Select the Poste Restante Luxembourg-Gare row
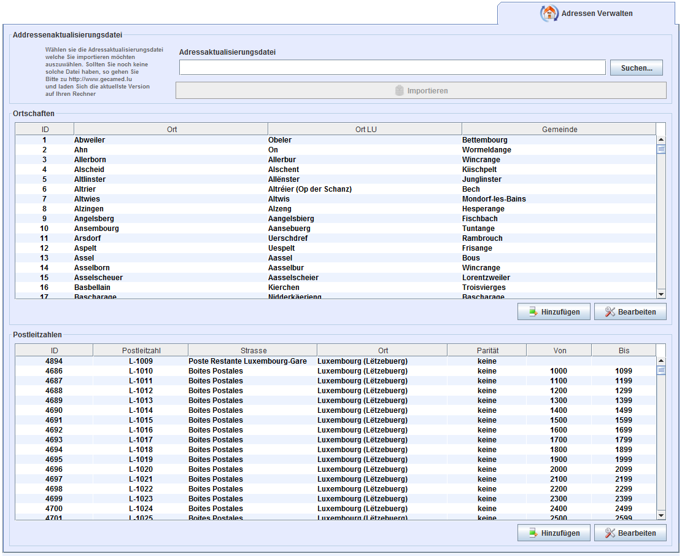 247,361
